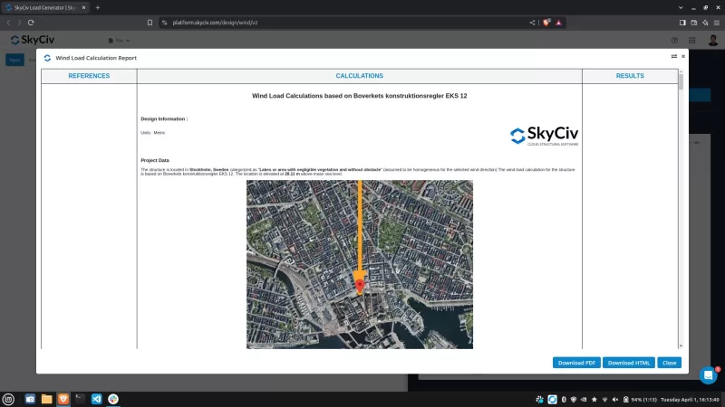Bookmark this page using the bookmark icon
This screenshot has width=725, height=407.
[x=150, y=22]
